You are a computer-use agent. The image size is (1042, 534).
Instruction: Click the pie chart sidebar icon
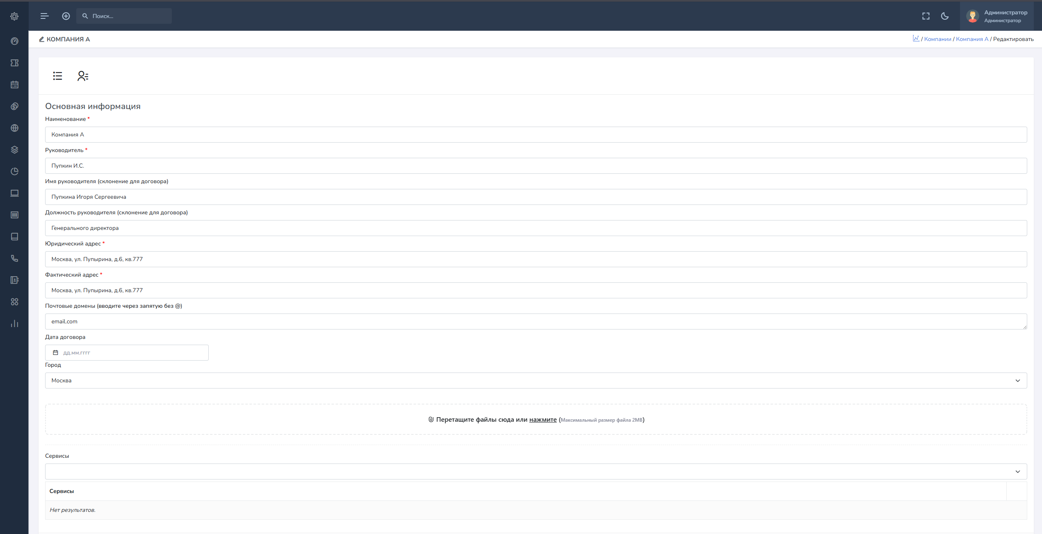14,171
